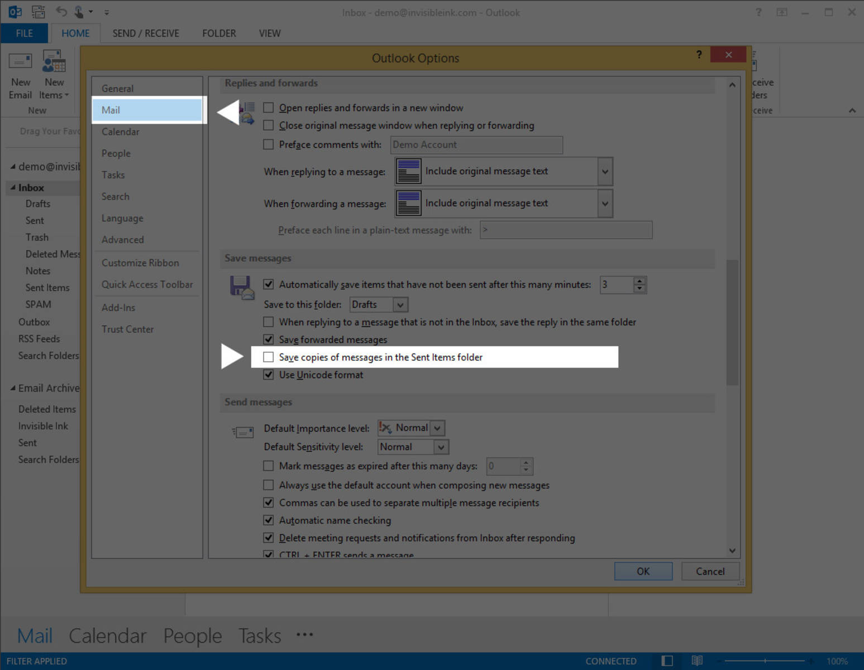The height and width of the screenshot is (670, 864).
Task: Click the Outlook app icon in title bar
Action: pyautogui.click(x=15, y=12)
